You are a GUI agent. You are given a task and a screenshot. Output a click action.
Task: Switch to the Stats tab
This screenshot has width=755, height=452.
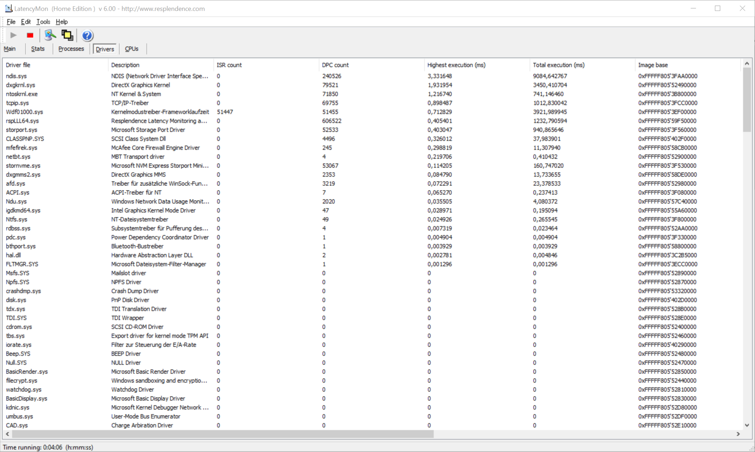[x=38, y=49]
